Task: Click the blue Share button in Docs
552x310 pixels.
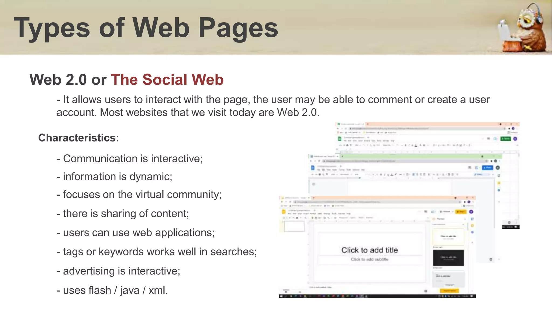Action: pyautogui.click(x=488, y=168)
